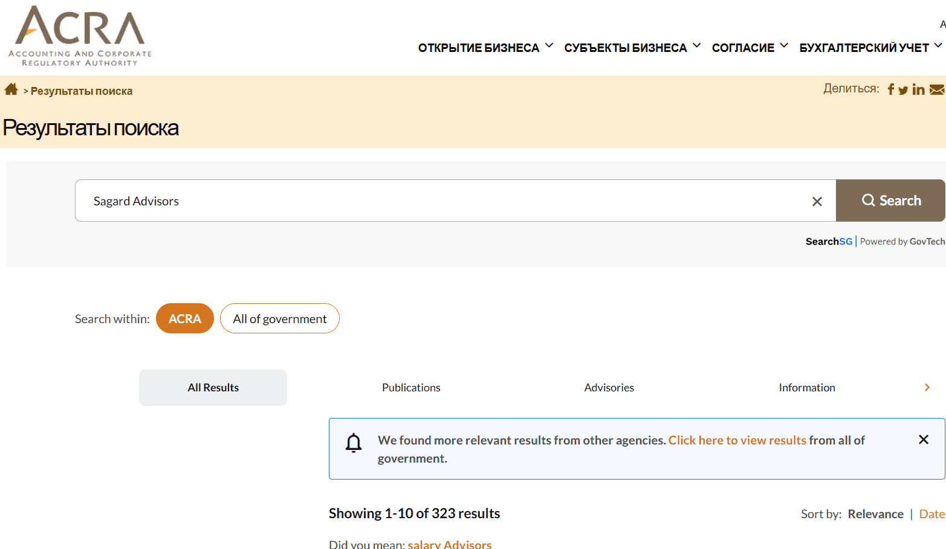Viewport: 946px width, 549px height.
Task: Dismiss the notification banner
Action: click(923, 440)
